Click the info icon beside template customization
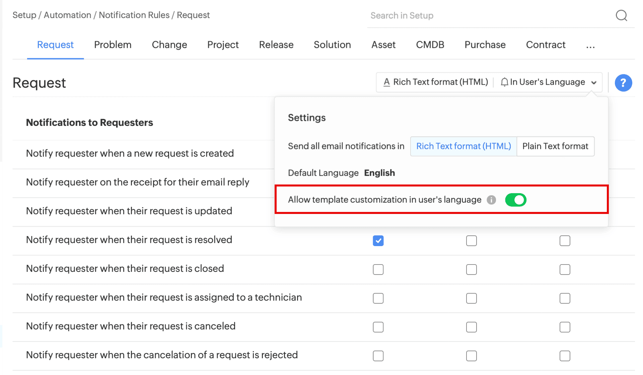The image size is (643, 375). (x=491, y=200)
